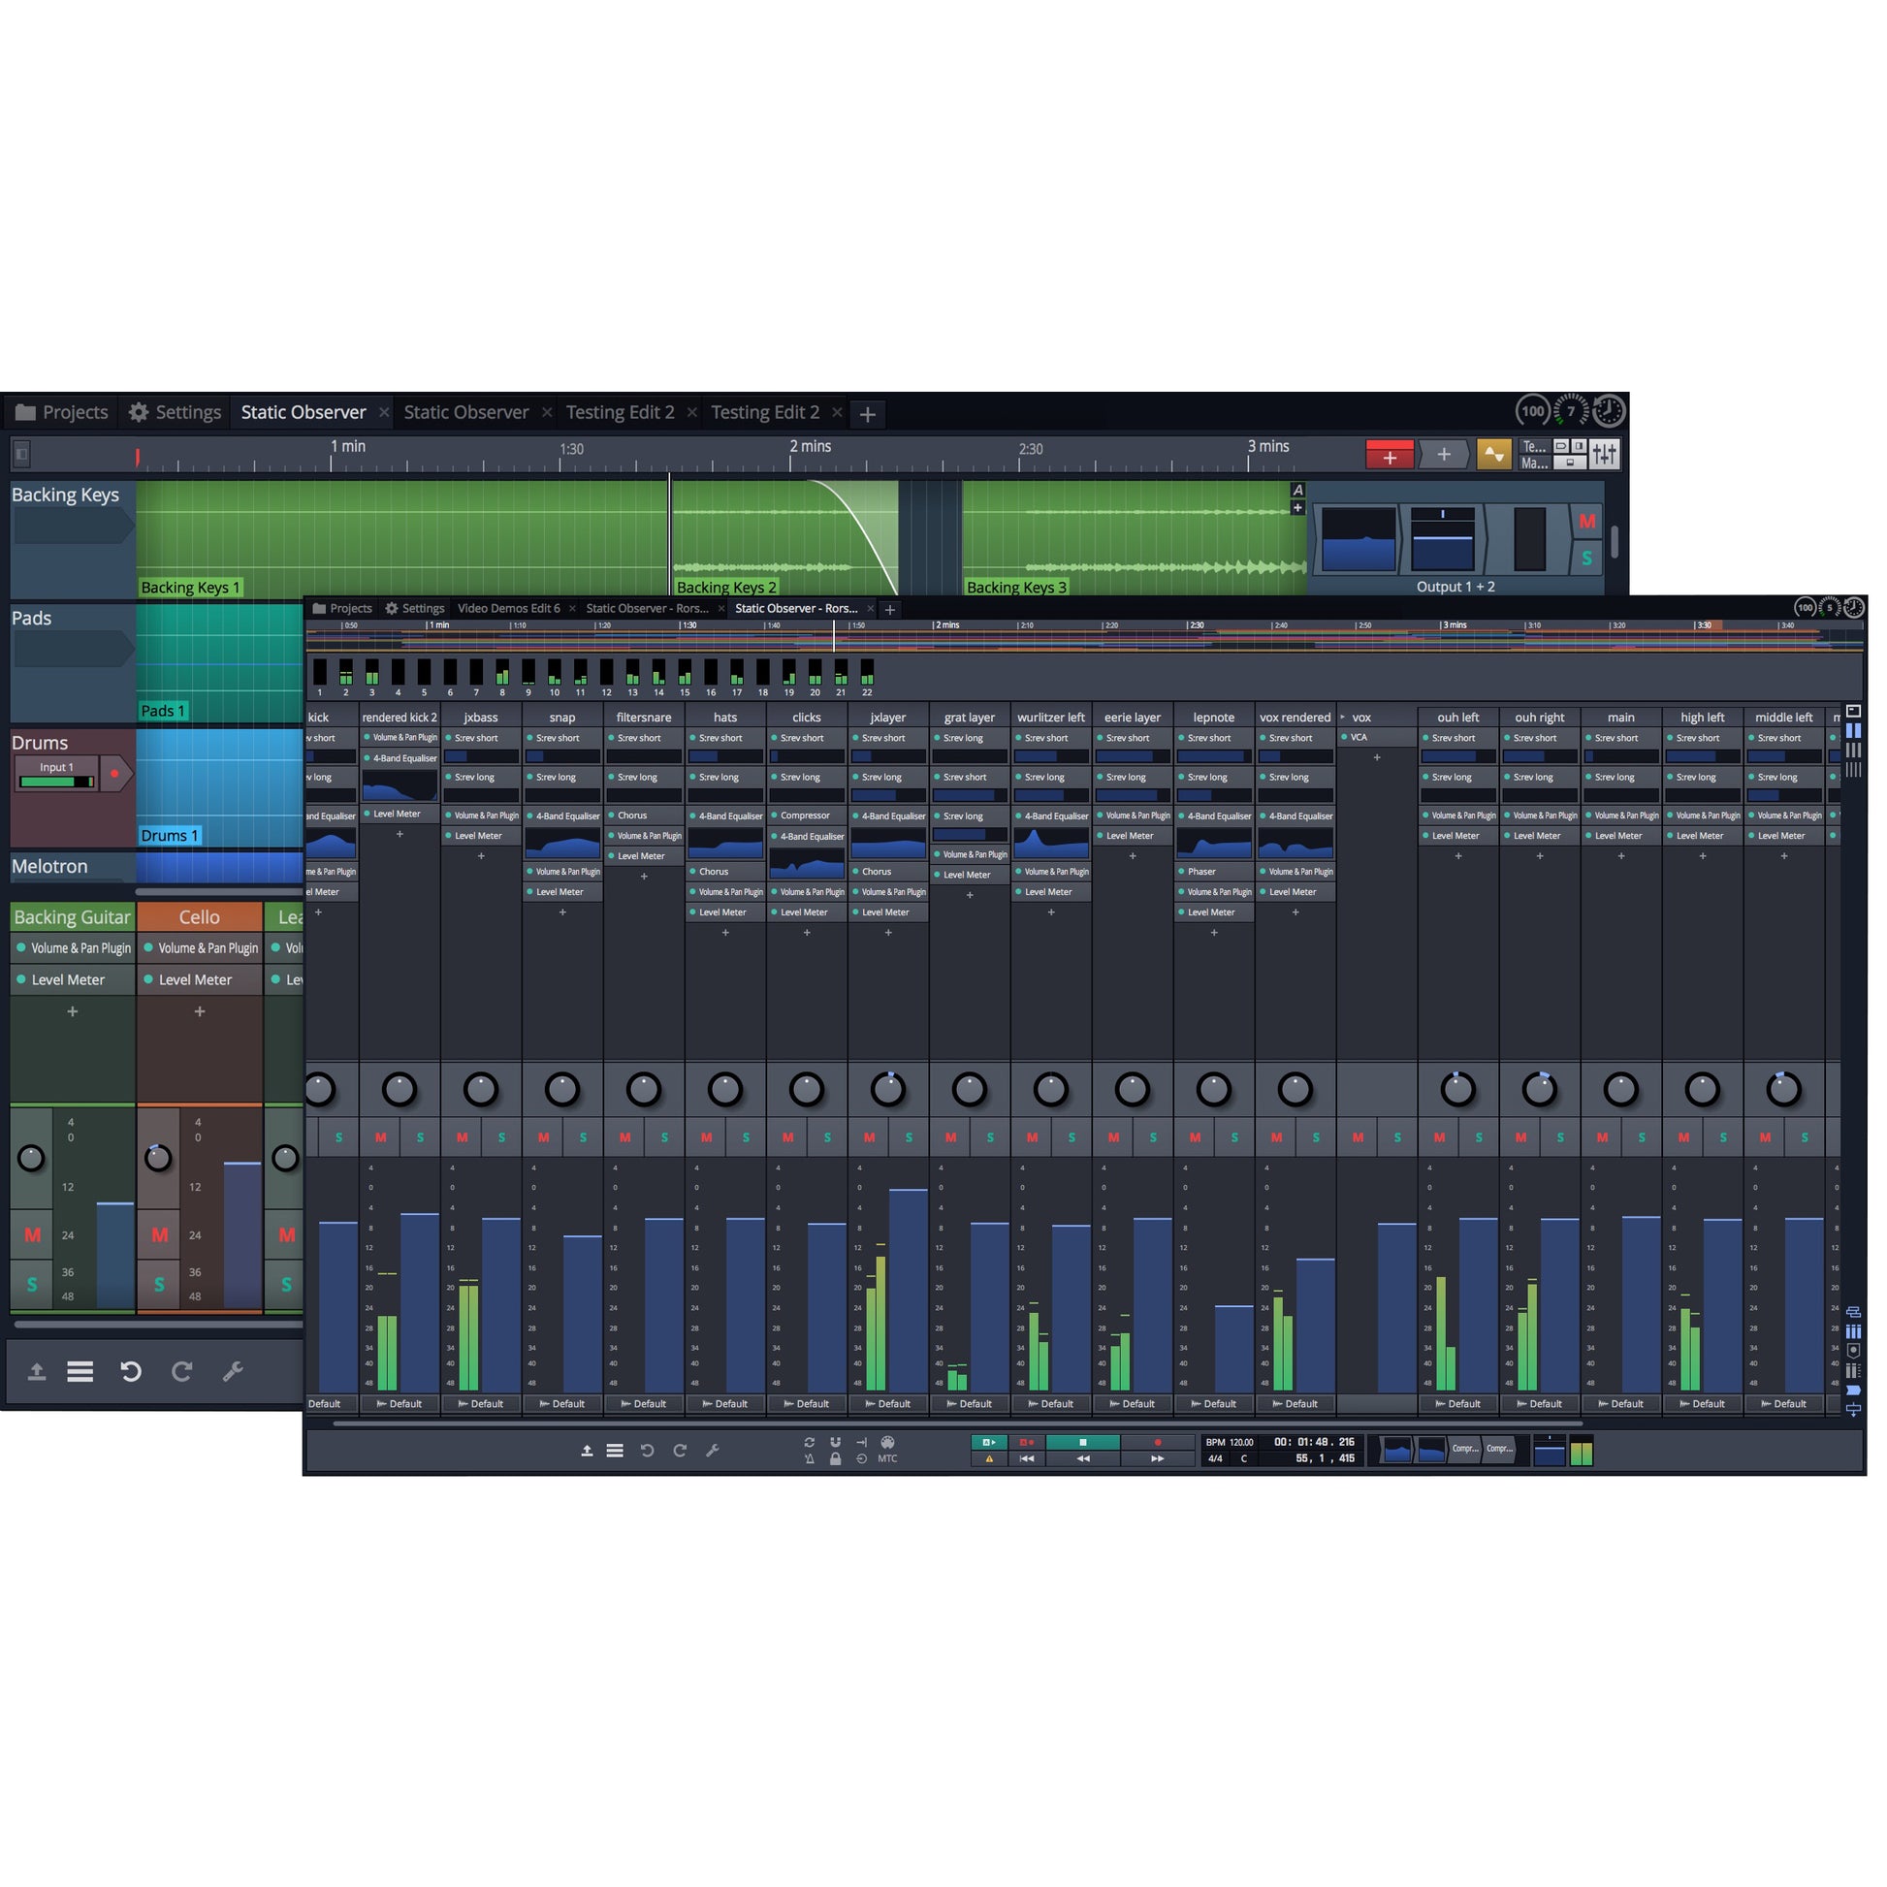Open the mixer view via sliders icon

click(x=1604, y=453)
